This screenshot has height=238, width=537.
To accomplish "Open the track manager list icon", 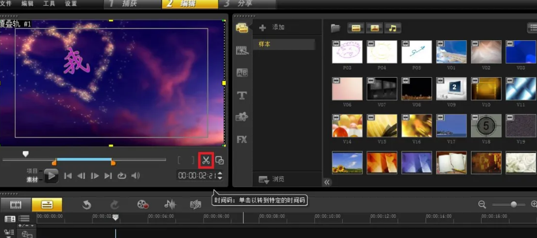I will tap(24, 218).
